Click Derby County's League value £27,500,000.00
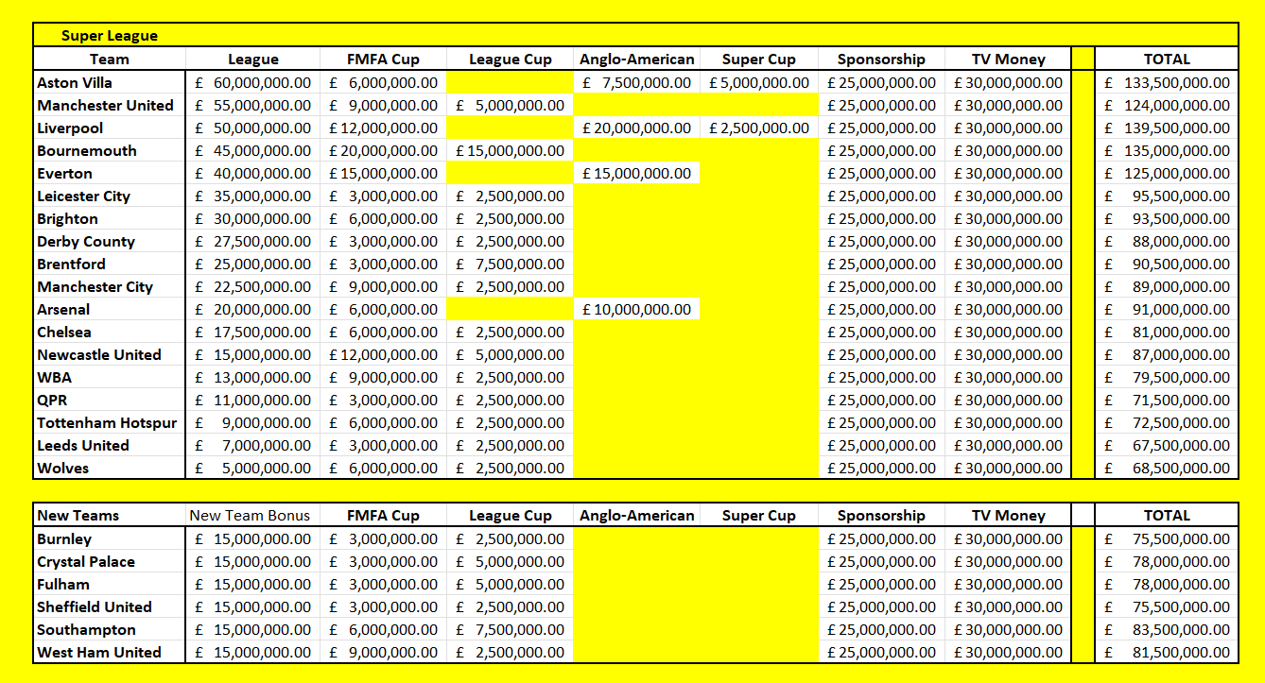Screen dimensions: 1265x683 pos(252,241)
